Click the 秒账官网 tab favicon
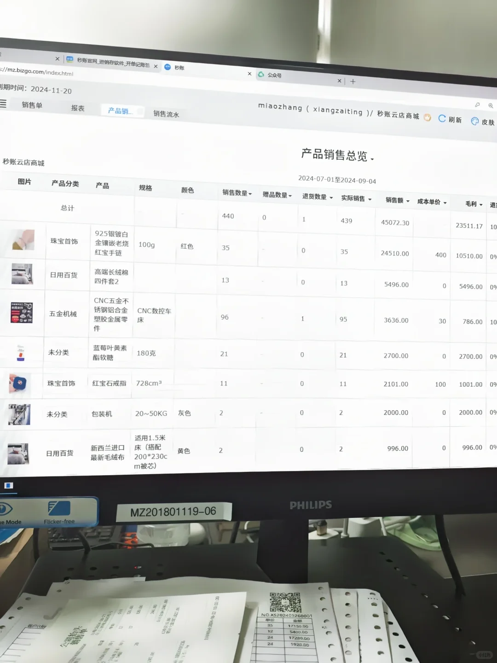This screenshot has height=663, width=497. click(x=70, y=59)
